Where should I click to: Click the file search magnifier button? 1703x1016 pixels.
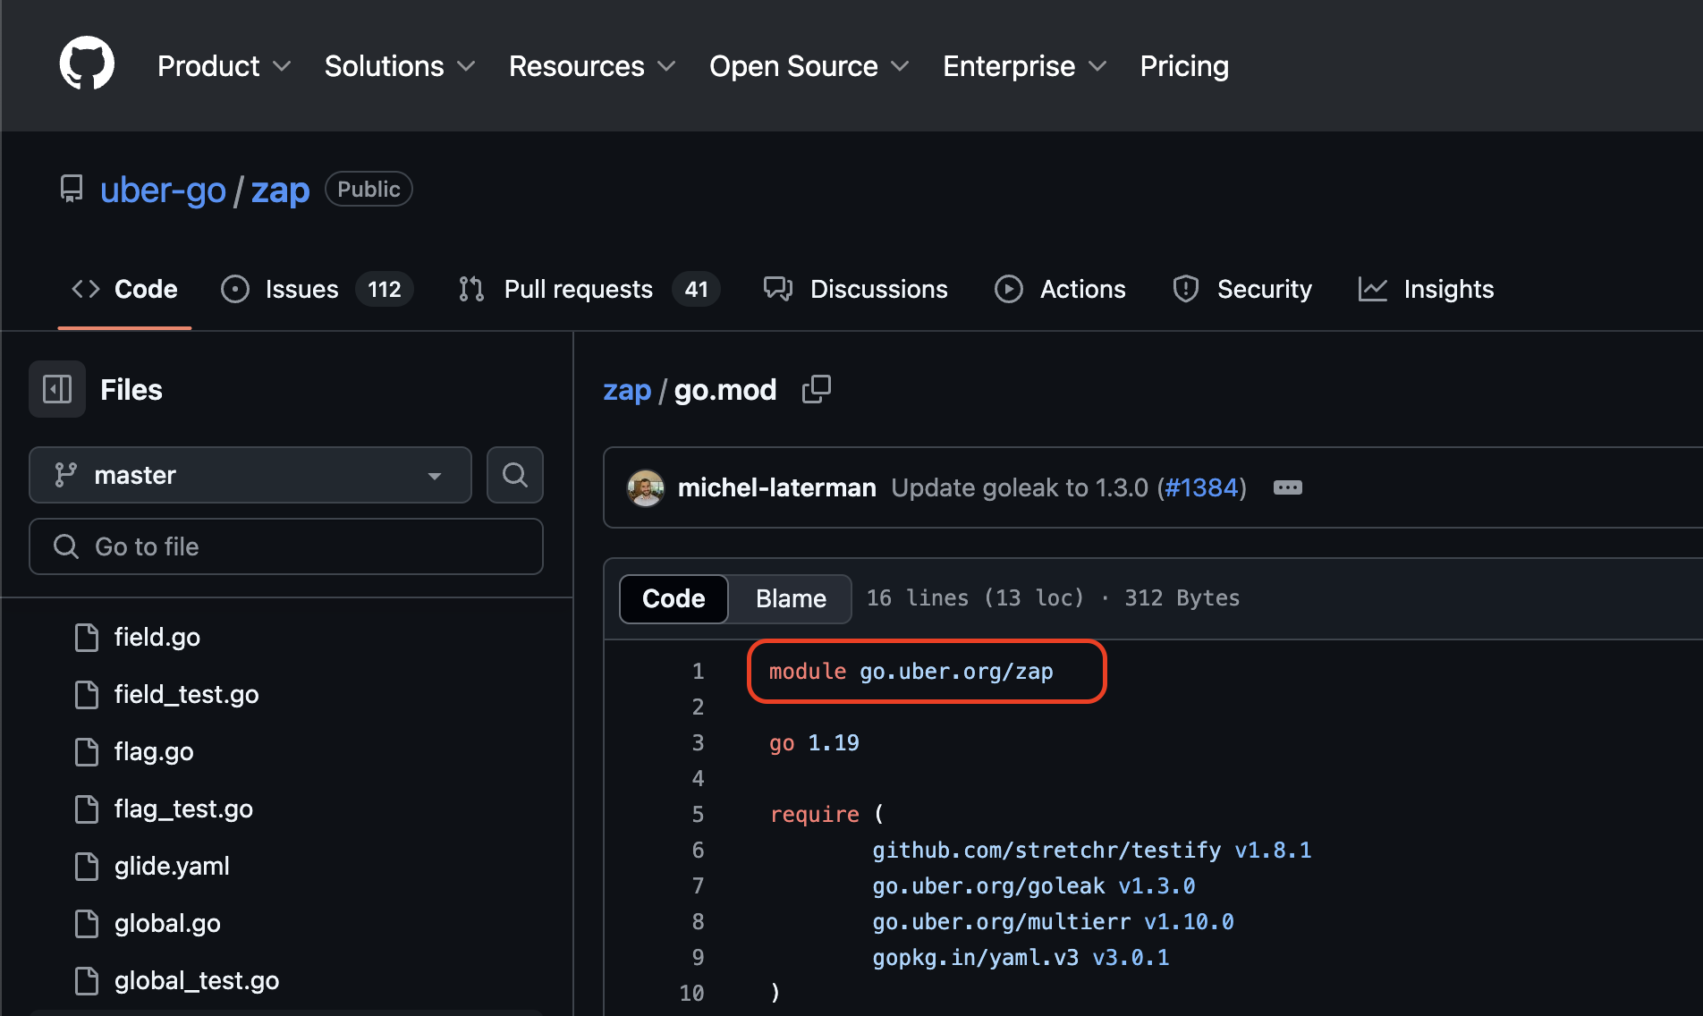pos(515,475)
